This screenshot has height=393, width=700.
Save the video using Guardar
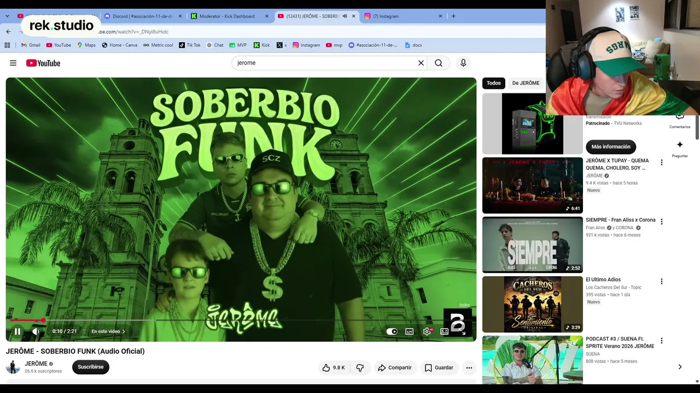[x=439, y=368]
